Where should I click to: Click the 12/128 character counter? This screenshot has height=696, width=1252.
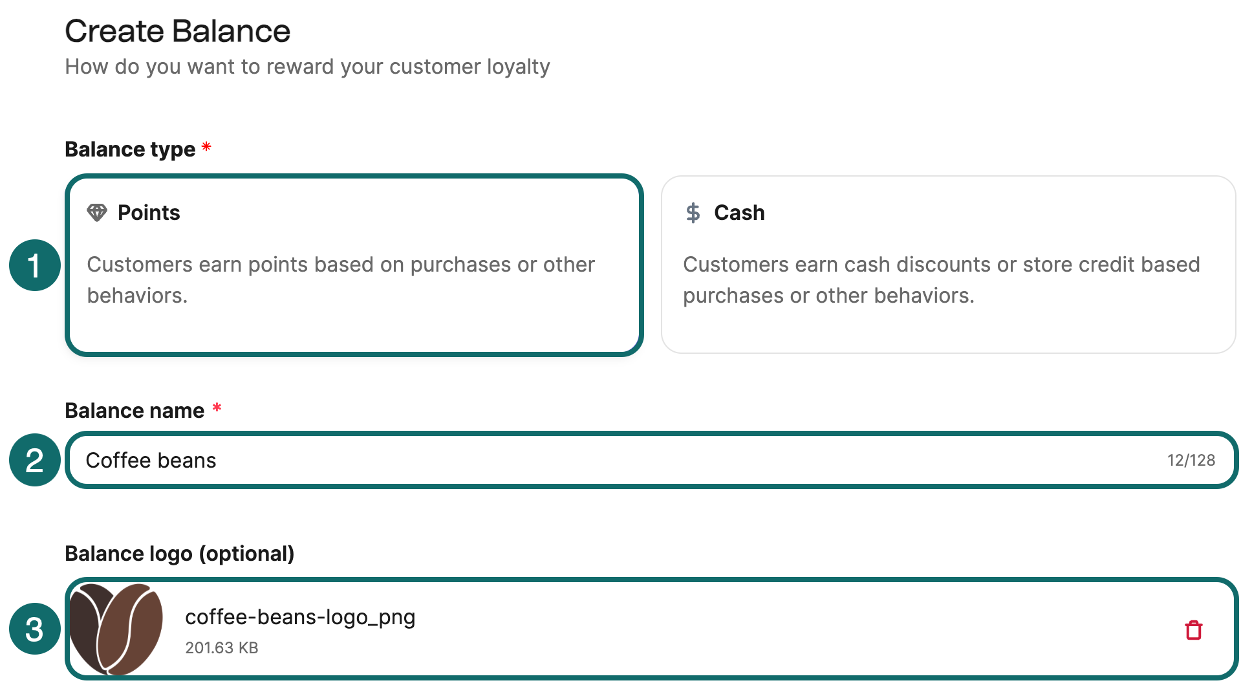1192,460
